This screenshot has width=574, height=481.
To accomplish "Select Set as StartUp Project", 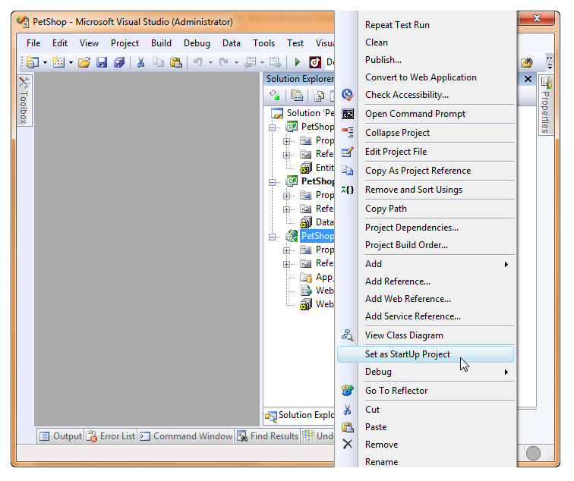I will coord(425,354).
